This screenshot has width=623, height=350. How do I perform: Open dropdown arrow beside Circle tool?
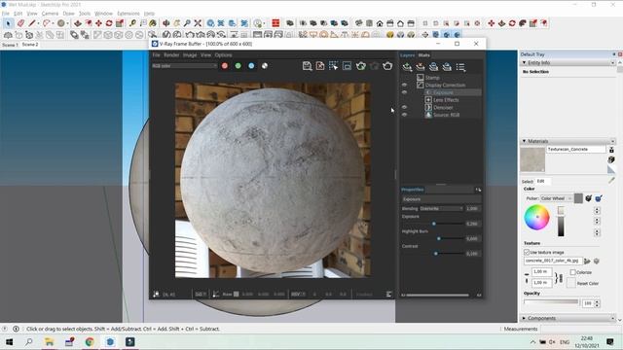[x=67, y=23]
